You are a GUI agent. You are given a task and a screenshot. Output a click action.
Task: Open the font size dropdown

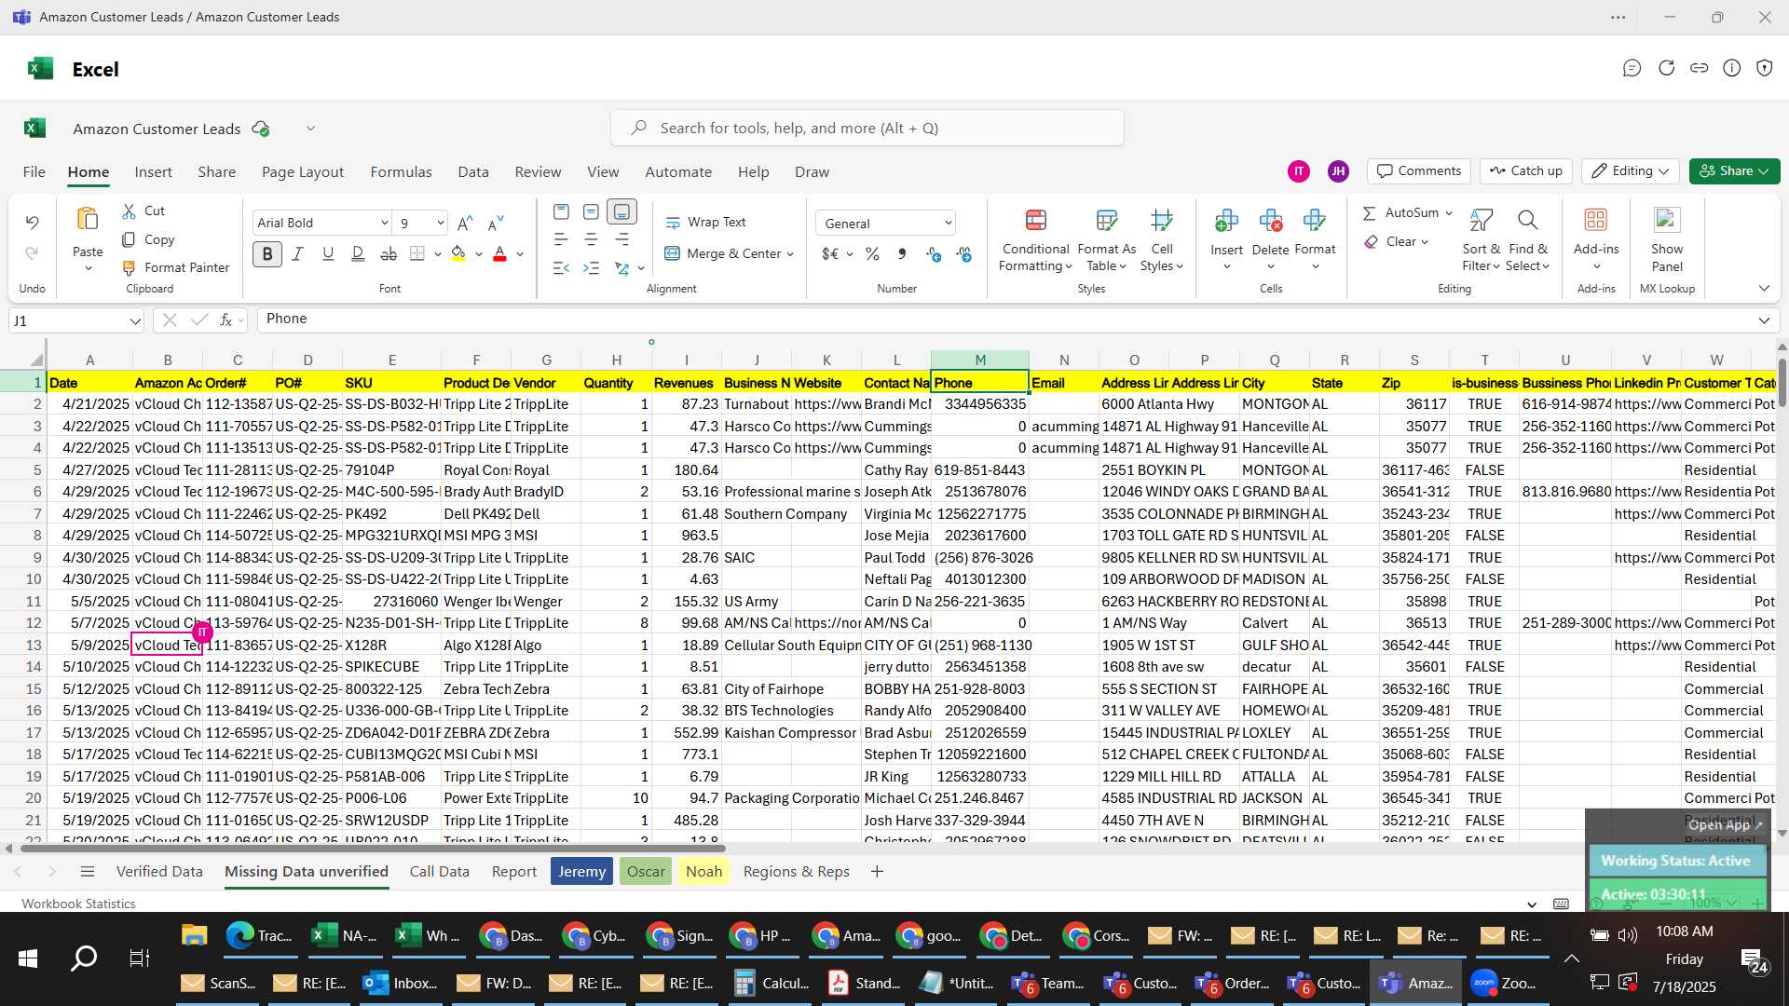click(440, 224)
